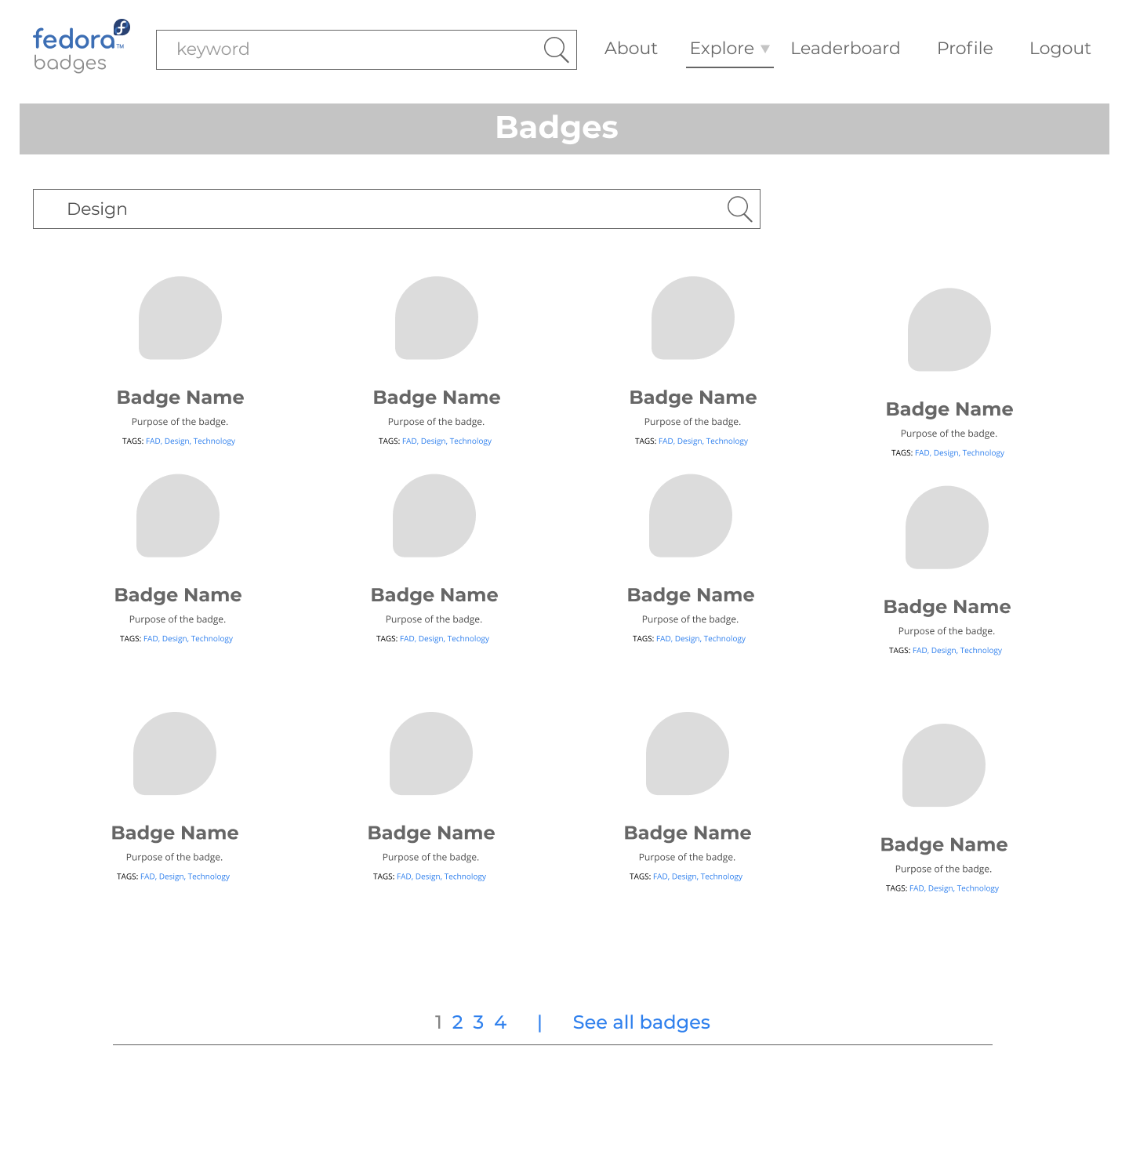Focus the keyword search field
Screen dimensions: 1129x1169
coord(366,49)
